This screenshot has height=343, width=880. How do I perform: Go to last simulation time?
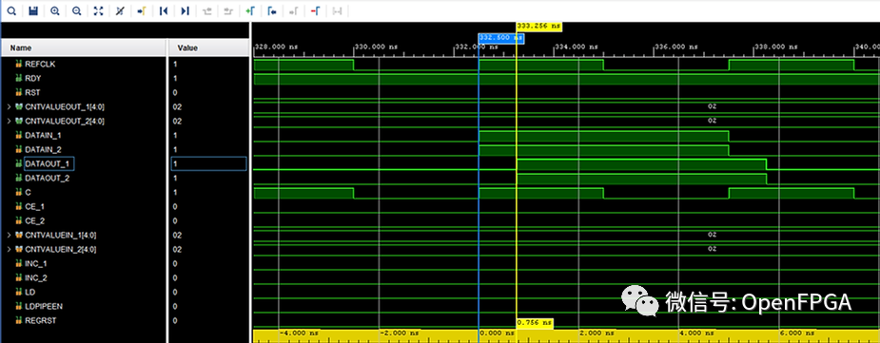[x=186, y=10]
